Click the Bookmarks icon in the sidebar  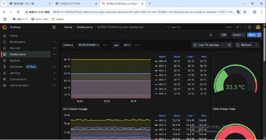(5, 42)
